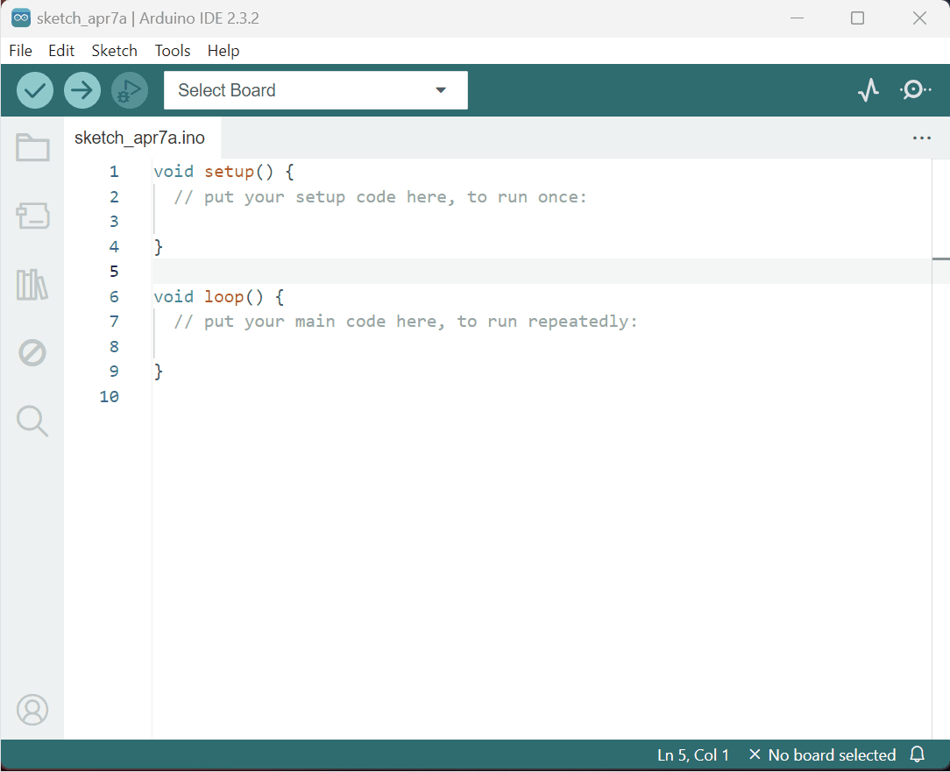The width and height of the screenshot is (950, 772).
Task: Select the Debug panel sidebar icon
Action: (32, 352)
